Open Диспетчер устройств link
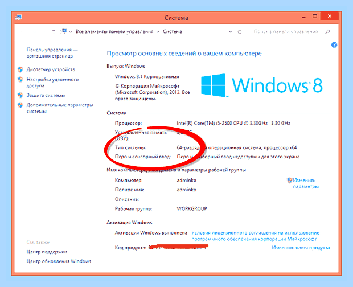The width and height of the screenshot is (353, 287). [x=51, y=69]
